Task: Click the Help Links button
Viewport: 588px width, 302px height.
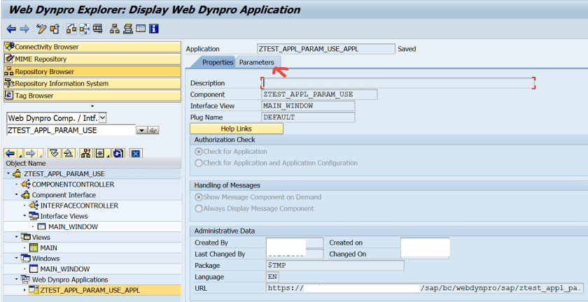Action: click(237, 129)
